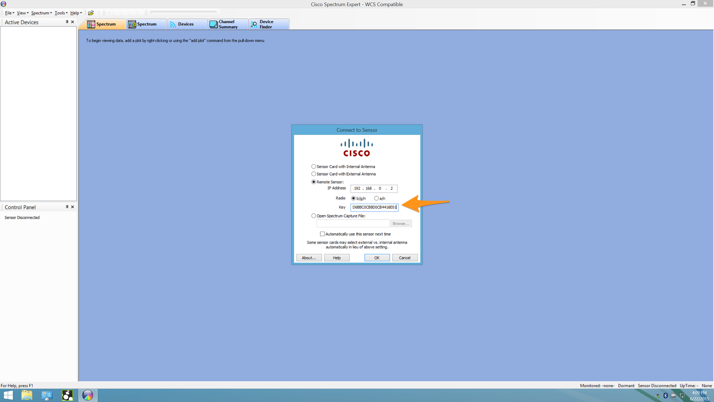
Task: Click the Bluetooth tray icon
Action: 665,396
